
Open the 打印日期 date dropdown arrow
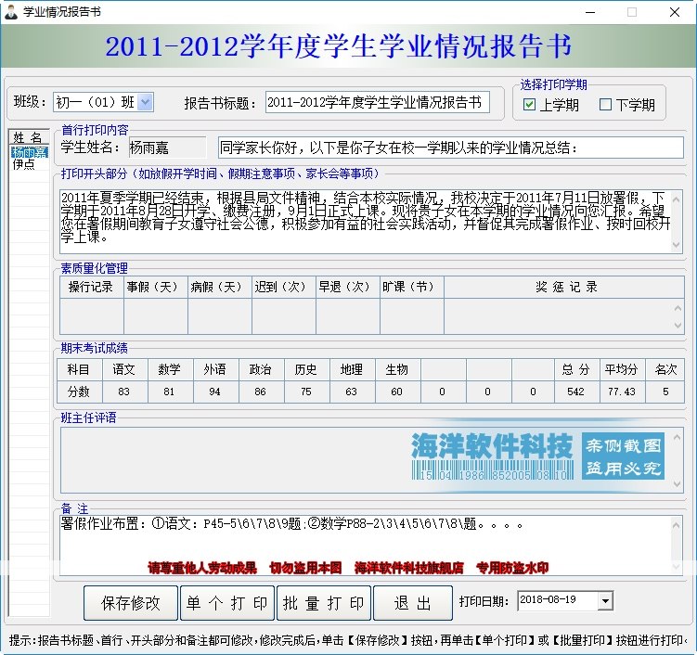click(604, 601)
